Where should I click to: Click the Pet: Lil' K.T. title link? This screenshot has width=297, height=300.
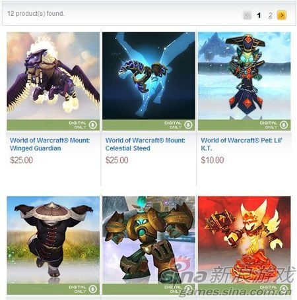[242, 144]
